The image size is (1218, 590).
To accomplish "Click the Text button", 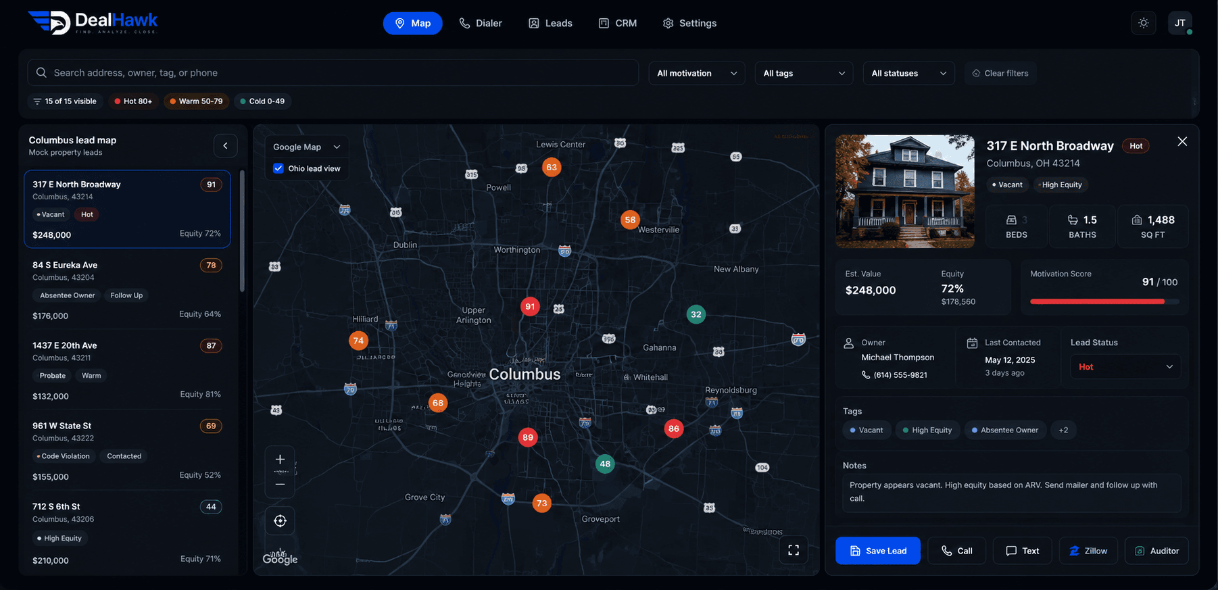I will 1023,551.
